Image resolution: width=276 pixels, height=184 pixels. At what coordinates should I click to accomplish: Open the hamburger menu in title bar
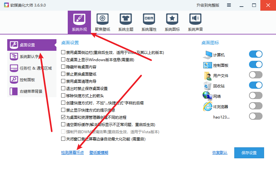click(x=229, y=5)
